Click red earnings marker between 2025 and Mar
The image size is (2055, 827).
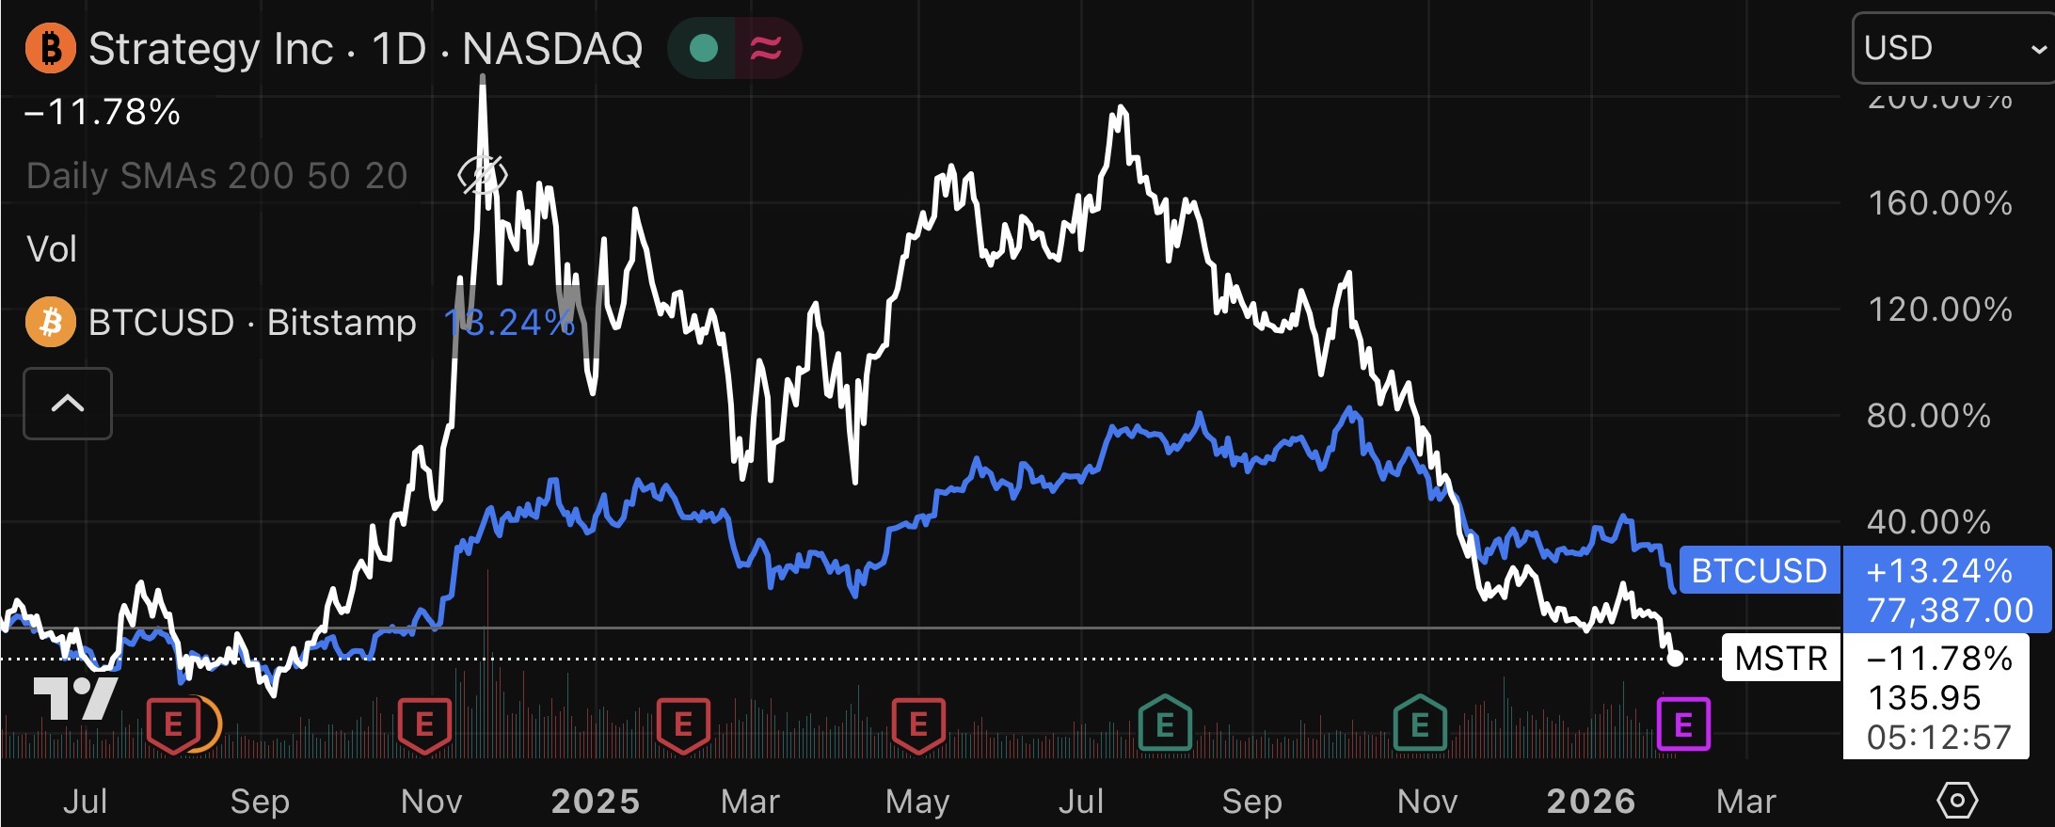[x=683, y=725]
